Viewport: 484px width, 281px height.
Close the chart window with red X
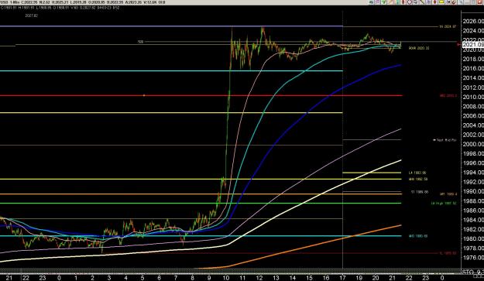click(x=479, y=2)
